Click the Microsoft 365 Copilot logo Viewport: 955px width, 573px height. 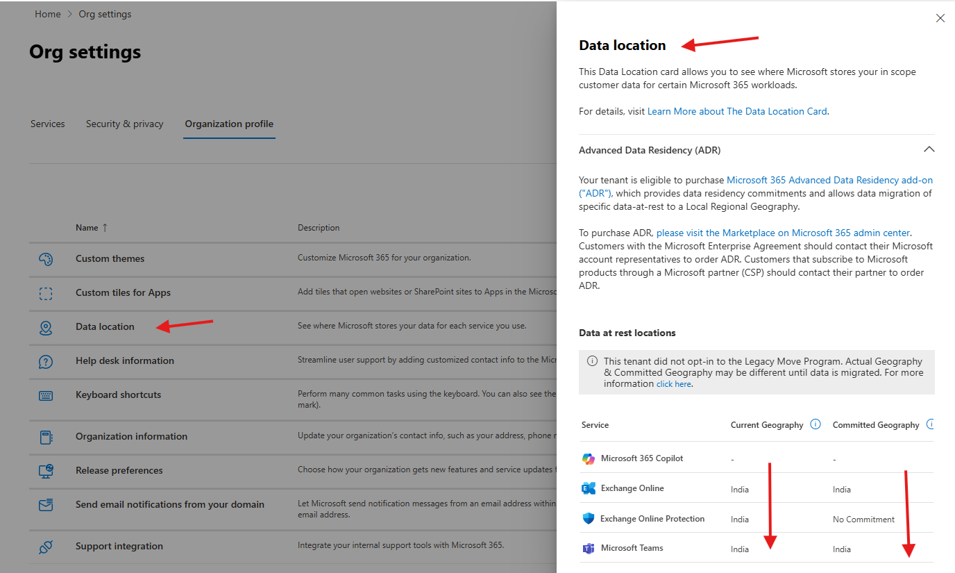(589, 459)
